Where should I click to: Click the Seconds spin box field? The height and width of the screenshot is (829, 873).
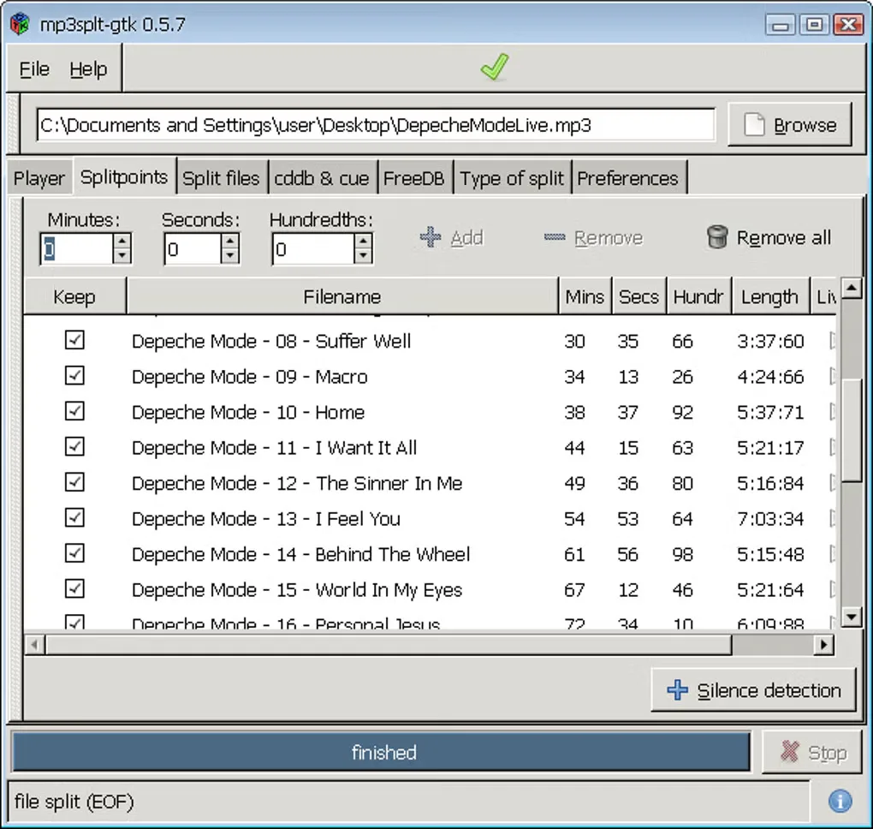[192, 248]
